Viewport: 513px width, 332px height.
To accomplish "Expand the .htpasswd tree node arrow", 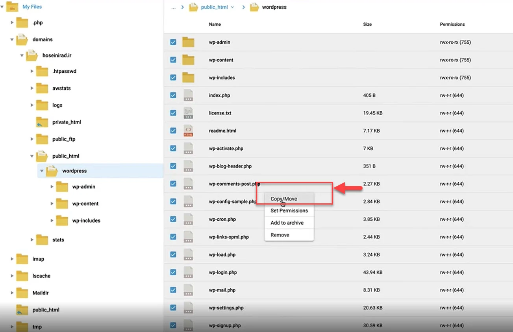I will (x=32, y=72).
